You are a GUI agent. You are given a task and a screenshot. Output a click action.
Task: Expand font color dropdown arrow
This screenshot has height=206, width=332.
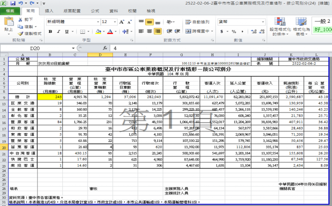click(x=116, y=31)
